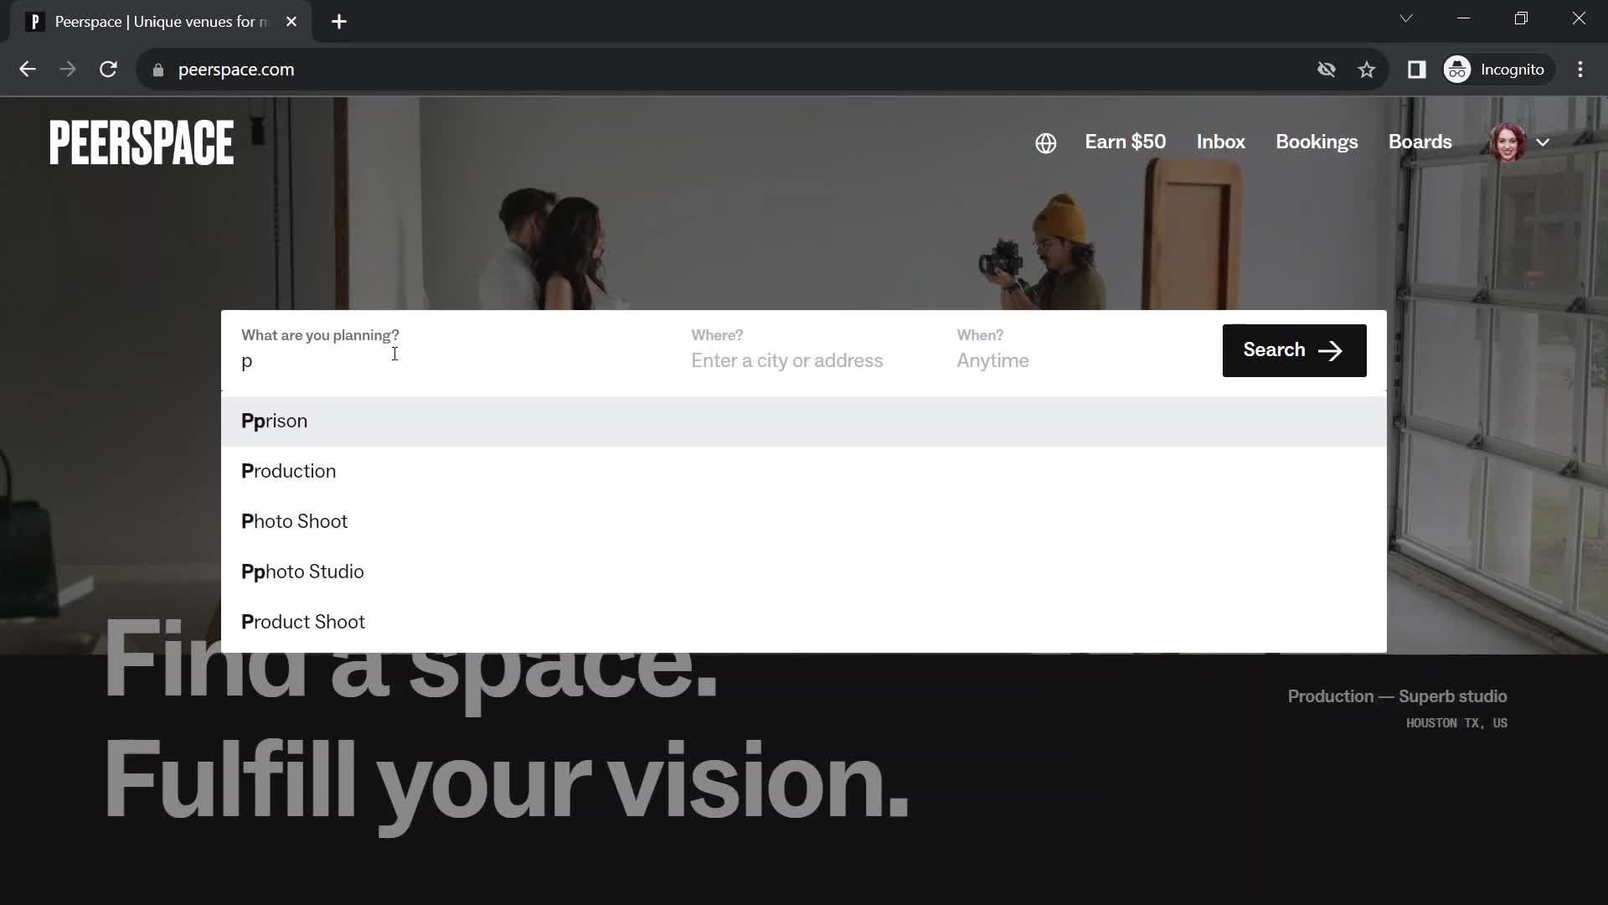Click the Bookings icon in navigation
The image size is (1608, 905).
coord(1317,142)
